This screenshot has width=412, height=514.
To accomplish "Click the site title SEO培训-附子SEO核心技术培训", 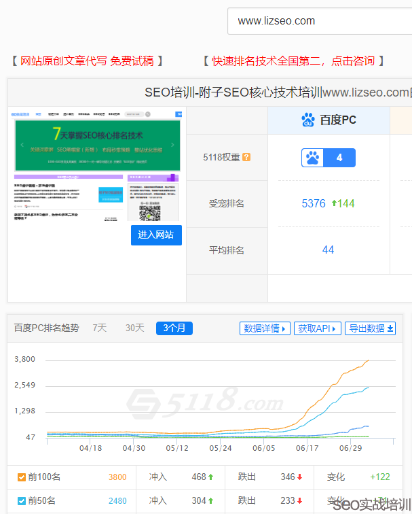I will coord(233,92).
